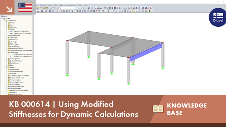226x127 pixels.
Task: Open the Tabelle menu
Action: pos(56,5)
